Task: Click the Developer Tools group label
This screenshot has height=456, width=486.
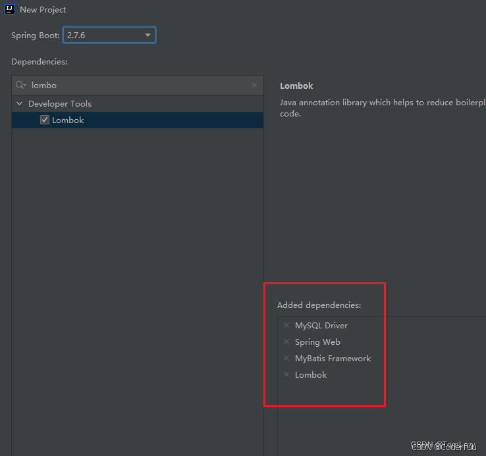Action: pyautogui.click(x=60, y=104)
